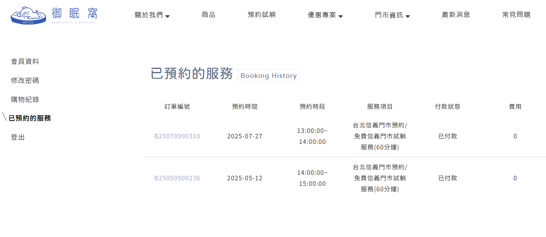Open the 商品 menu item
This screenshot has height=237, width=546.
click(x=208, y=15)
